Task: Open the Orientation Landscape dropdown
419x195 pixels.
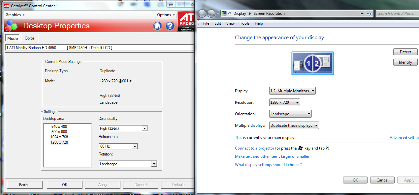Action: pos(290,114)
